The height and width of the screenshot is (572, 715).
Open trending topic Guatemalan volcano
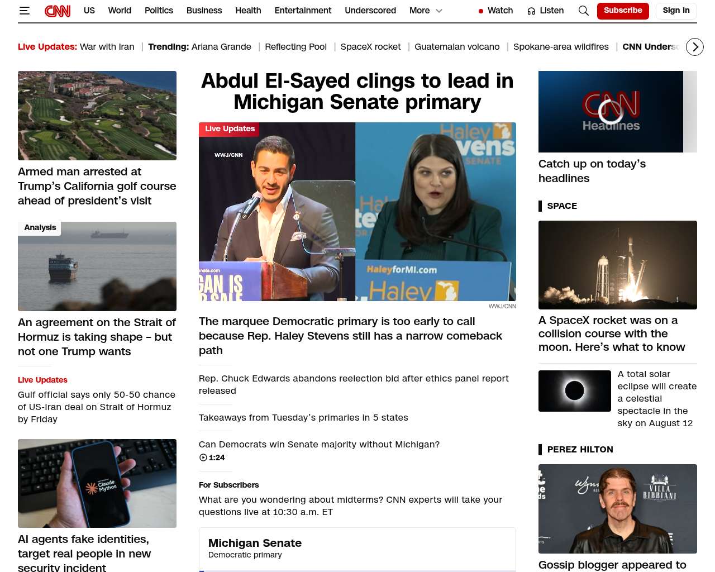click(x=457, y=47)
